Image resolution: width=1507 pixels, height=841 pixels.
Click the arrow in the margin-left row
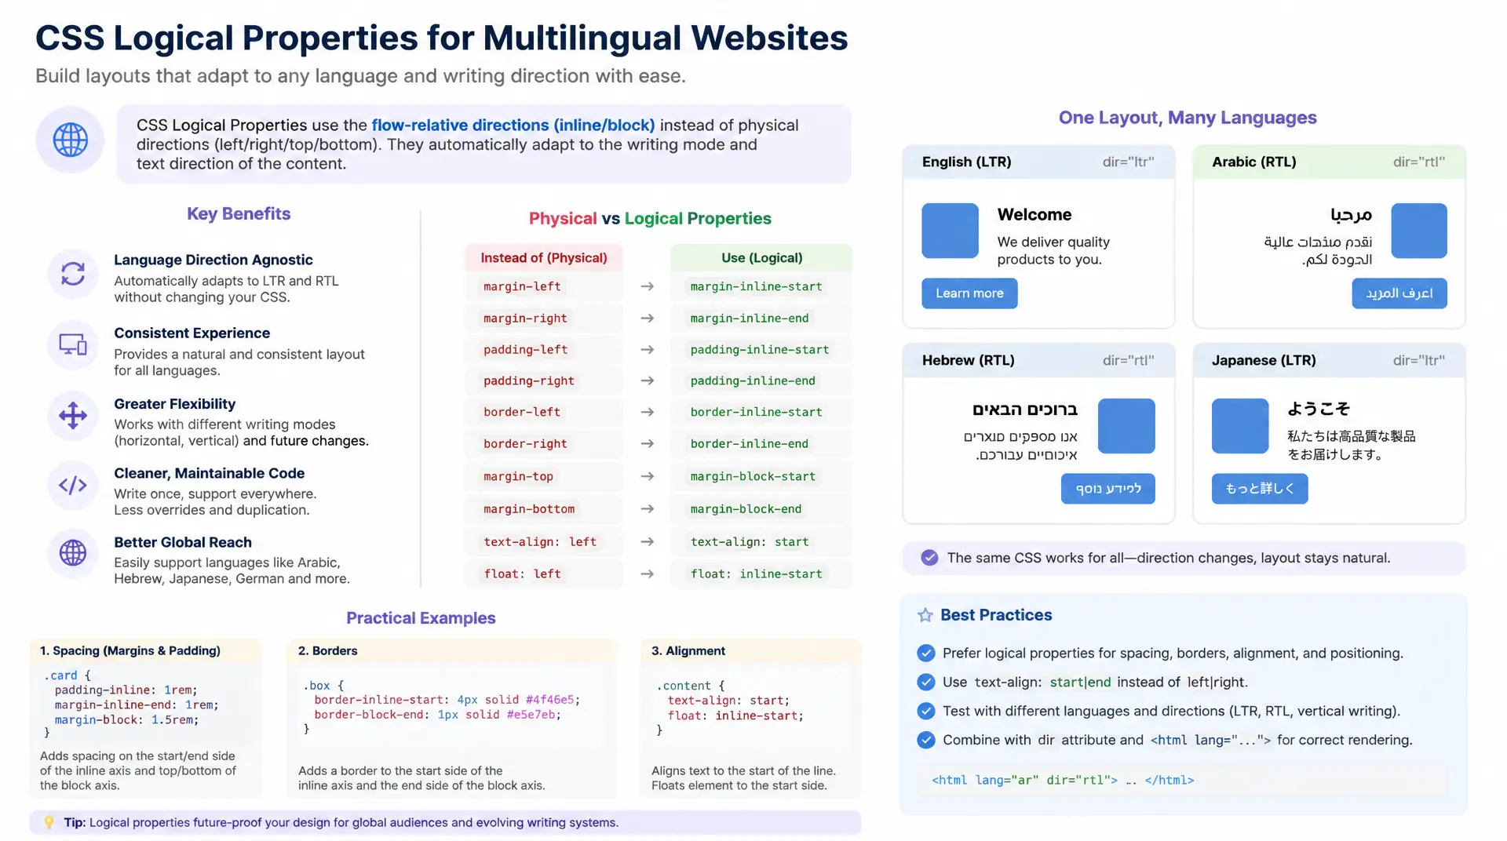648,287
